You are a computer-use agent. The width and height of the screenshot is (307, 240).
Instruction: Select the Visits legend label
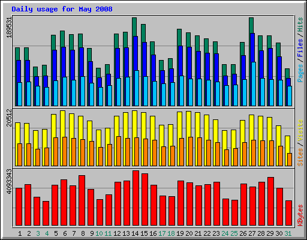(300, 131)
